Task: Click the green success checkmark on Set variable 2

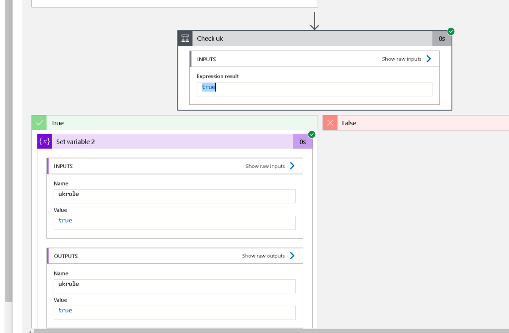Action: point(312,134)
